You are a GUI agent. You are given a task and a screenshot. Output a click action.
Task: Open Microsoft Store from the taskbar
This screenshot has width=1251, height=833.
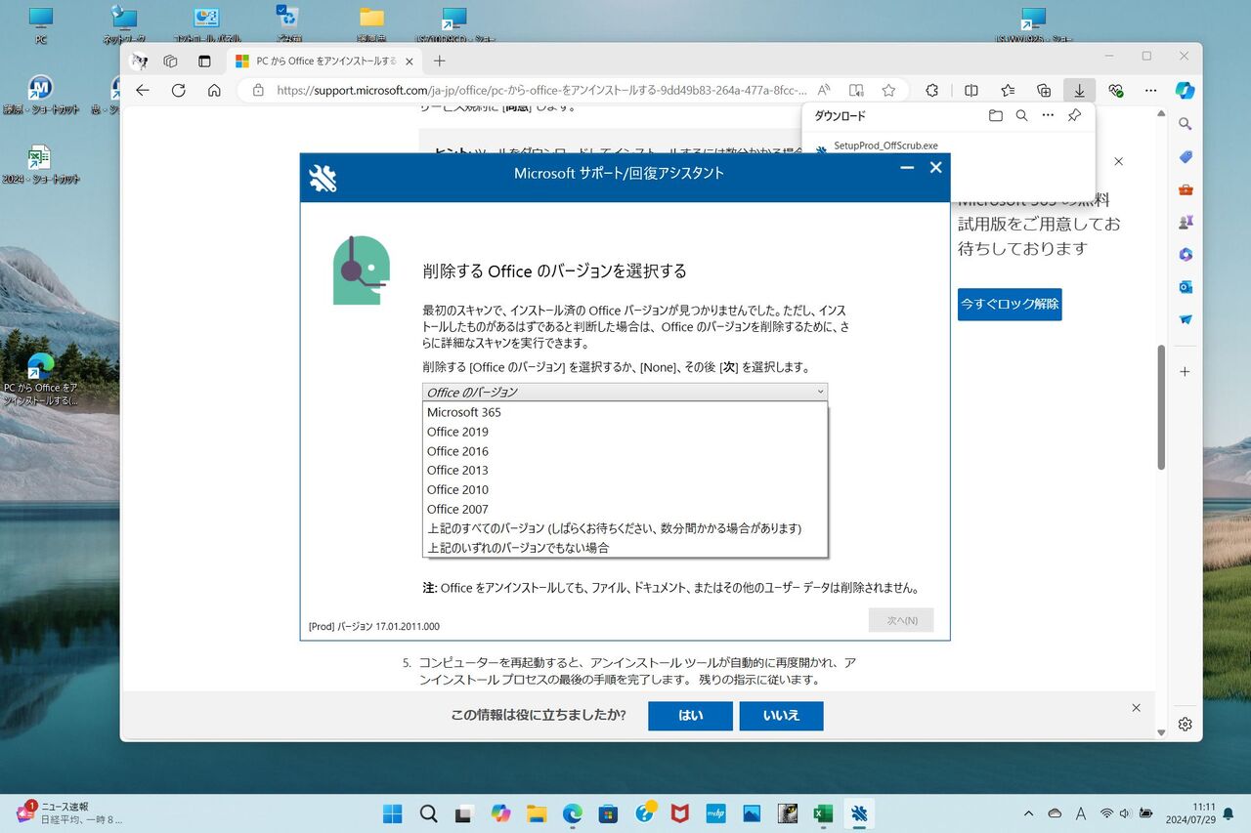[x=608, y=813]
